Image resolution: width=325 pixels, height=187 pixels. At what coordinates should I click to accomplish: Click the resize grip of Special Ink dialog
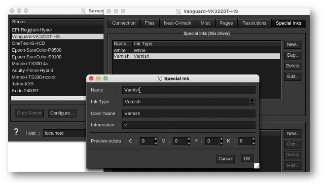coord(256,166)
